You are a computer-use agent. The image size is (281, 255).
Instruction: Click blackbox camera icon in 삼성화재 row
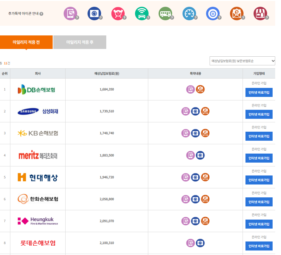[x=195, y=111]
